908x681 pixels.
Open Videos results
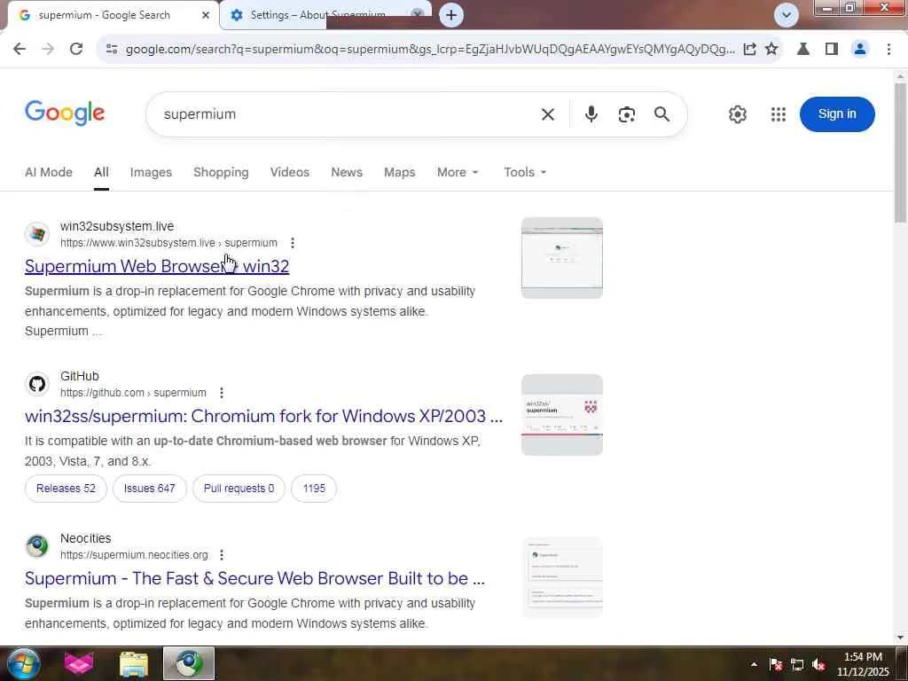(290, 172)
